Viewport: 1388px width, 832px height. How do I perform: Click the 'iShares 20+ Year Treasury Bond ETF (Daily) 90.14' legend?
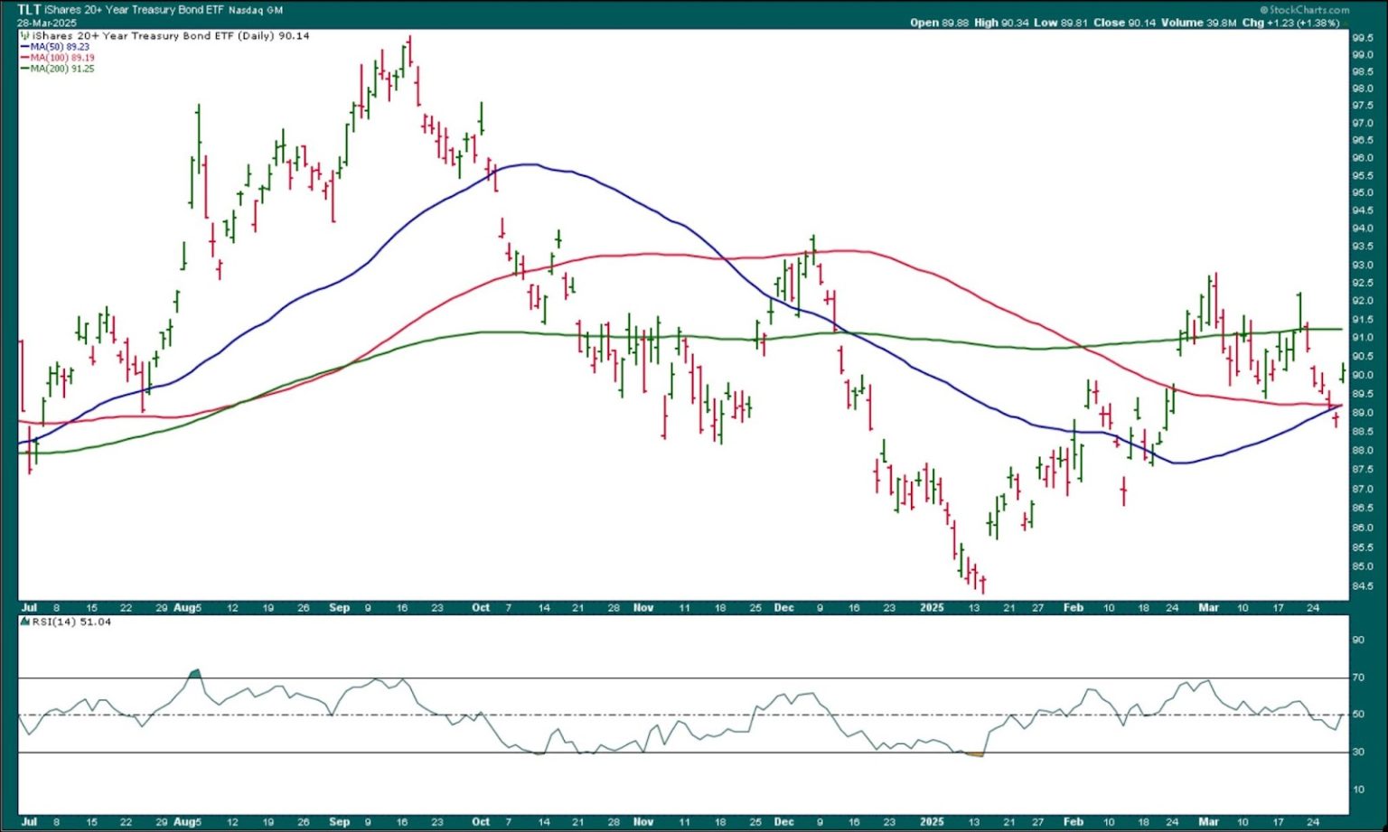(171, 36)
